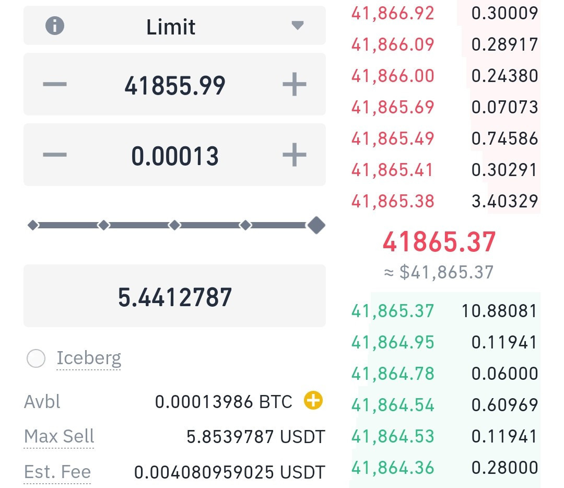This screenshot has width=564, height=488.
Task: Increase amount 0.00013 with plus icon
Action: point(294,155)
